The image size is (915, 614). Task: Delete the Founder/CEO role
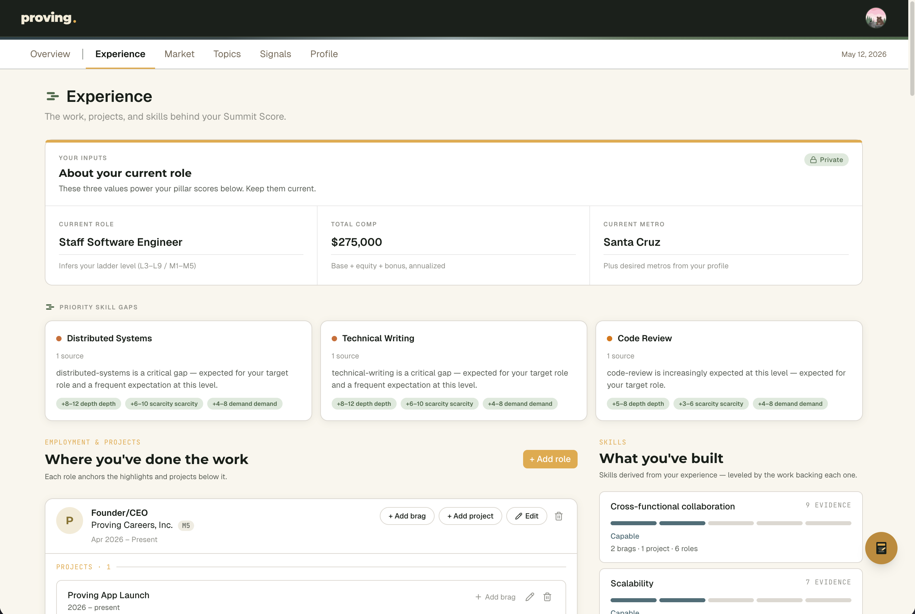point(558,516)
